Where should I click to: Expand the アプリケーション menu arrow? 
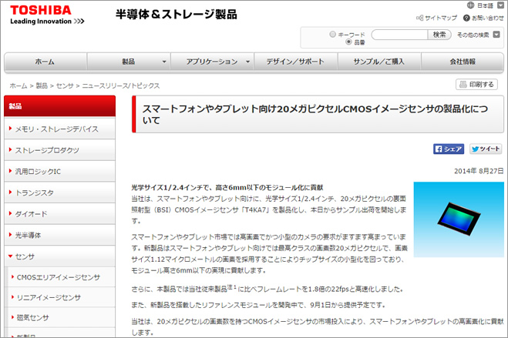click(x=248, y=62)
